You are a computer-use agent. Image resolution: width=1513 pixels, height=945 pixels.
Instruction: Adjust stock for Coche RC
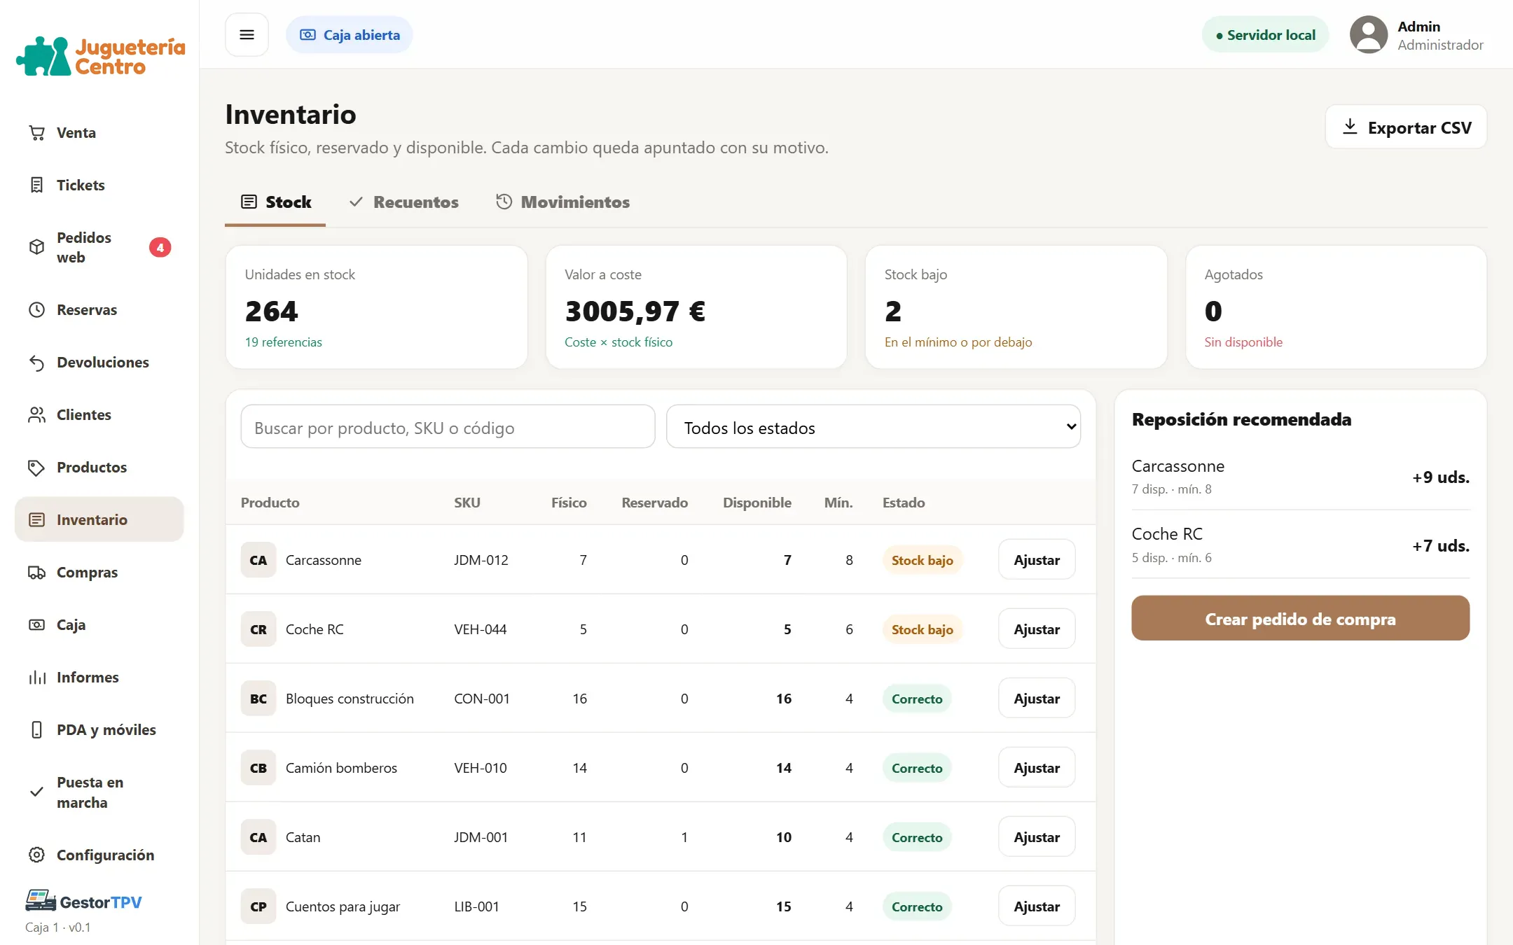pos(1037,629)
